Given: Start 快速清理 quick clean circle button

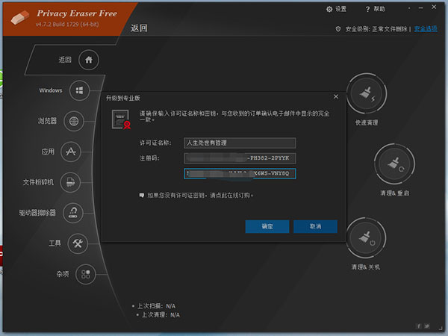Looking at the screenshot, I should coord(367,94).
